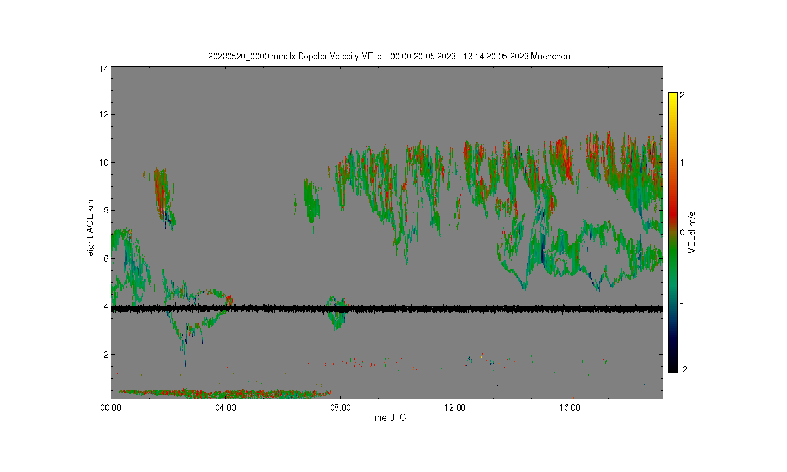Screen dimensions: 787x472
Task: Click the height tick label 6
Action: 107,259
